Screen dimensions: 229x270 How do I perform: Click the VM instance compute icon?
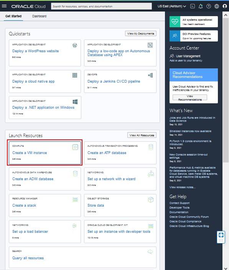pyautogui.click(x=75, y=147)
